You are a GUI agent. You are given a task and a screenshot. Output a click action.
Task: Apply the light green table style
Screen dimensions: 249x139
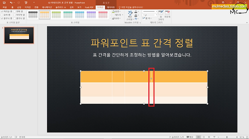(x=56, y=15)
